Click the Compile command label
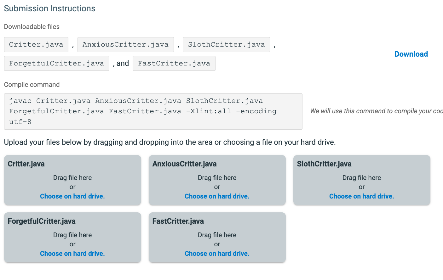443x280 pixels. pos(32,85)
